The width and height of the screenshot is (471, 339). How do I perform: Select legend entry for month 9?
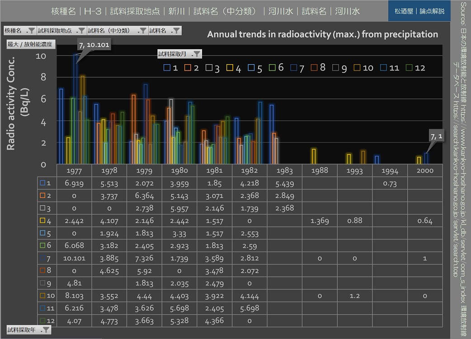[x=340, y=68]
